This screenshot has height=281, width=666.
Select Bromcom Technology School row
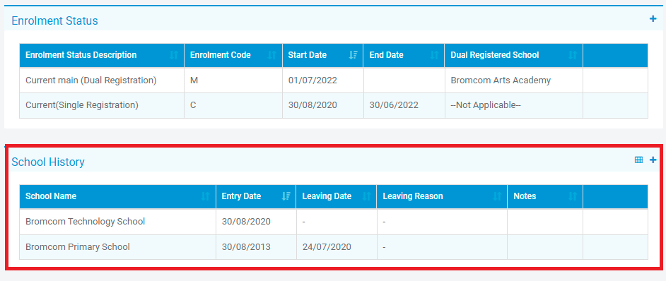tap(334, 222)
